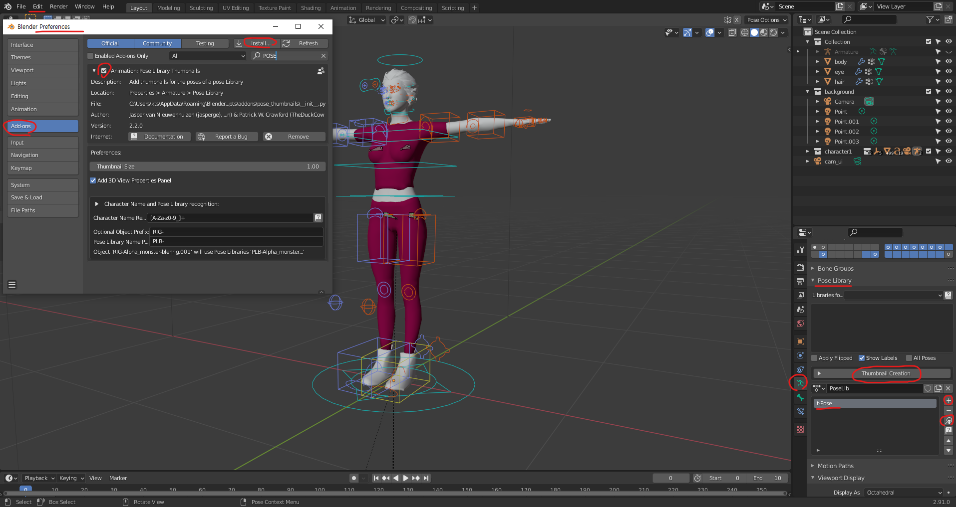
Task: Open the Global transform orientation dropdown
Action: (367, 20)
